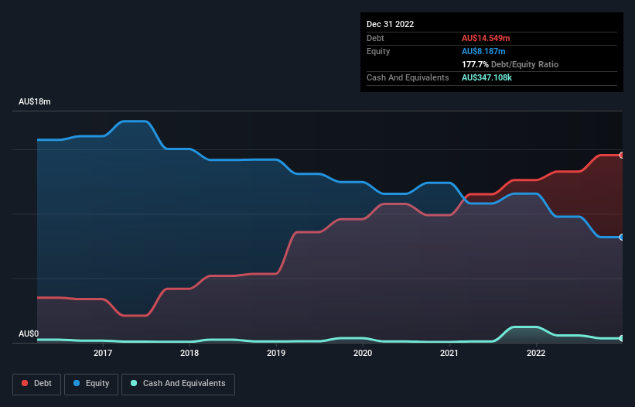Click the teal Cash legend dot
This screenshot has width=635, height=407.
click(x=134, y=383)
